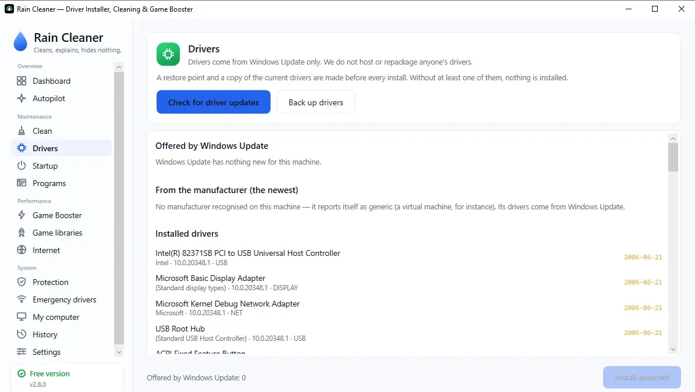Click the Dashboard grid icon
This screenshot has height=392, width=695.
22,81
